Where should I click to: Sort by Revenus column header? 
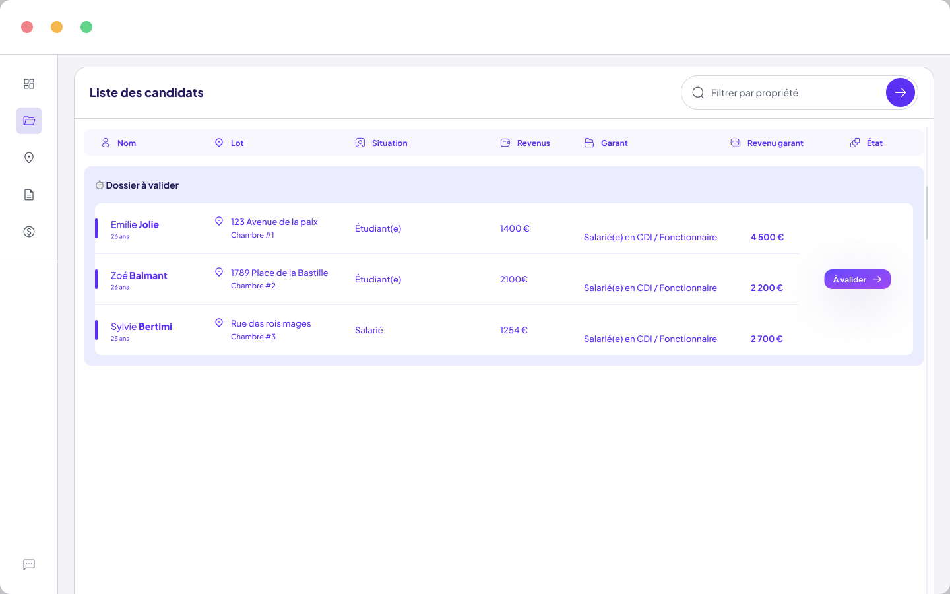534,143
